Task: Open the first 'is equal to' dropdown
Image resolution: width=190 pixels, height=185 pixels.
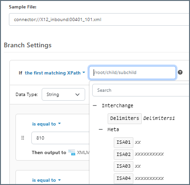Action: pyautogui.click(x=46, y=124)
